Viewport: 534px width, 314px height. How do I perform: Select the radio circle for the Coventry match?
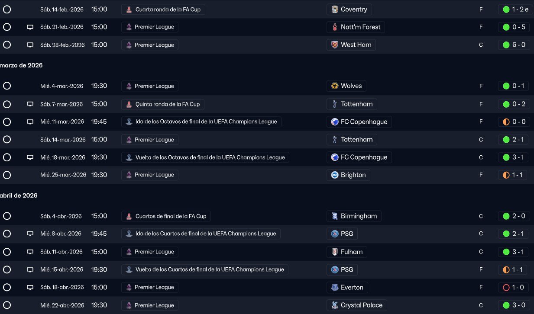7,9
